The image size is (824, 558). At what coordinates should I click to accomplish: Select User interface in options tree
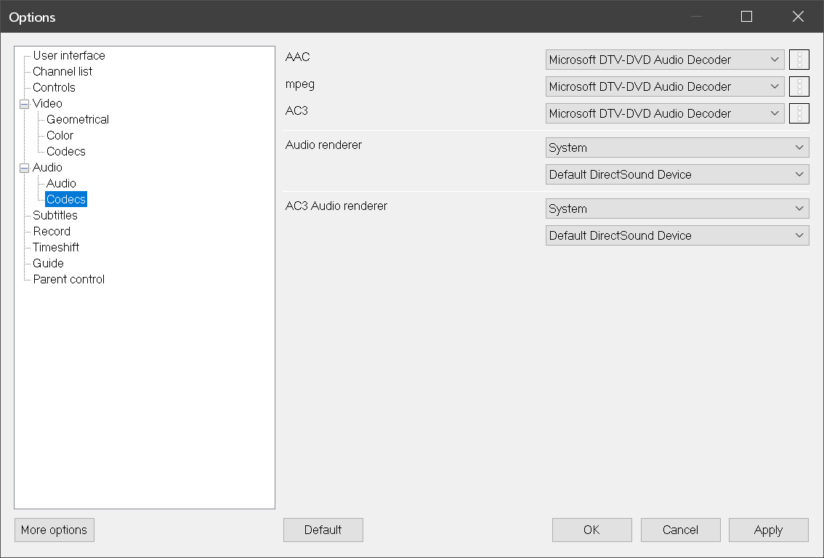[69, 55]
